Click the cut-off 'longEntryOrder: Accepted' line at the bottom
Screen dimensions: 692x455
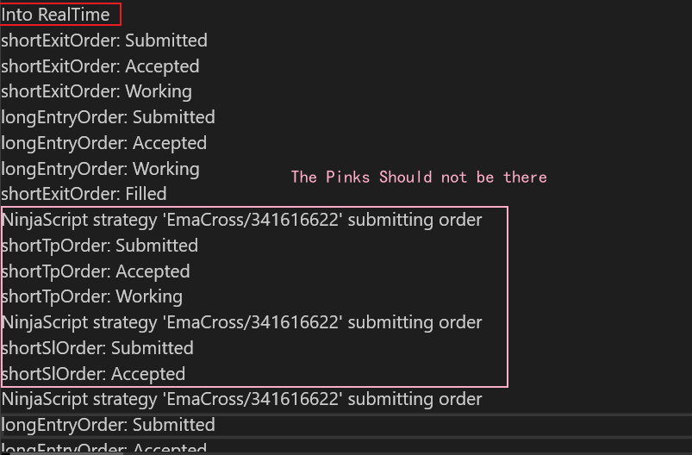(x=104, y=448)
